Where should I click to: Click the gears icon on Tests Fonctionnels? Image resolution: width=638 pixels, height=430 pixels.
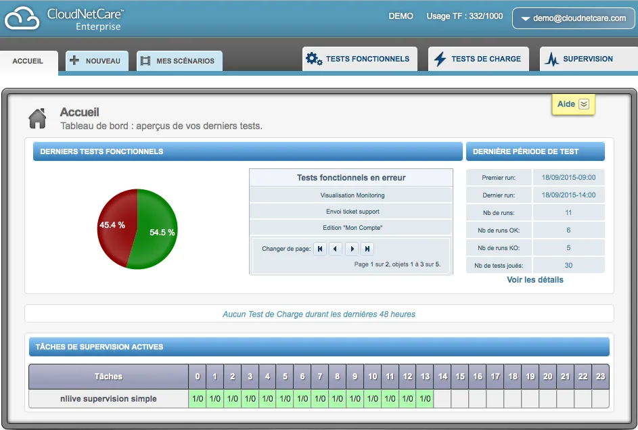314,59
